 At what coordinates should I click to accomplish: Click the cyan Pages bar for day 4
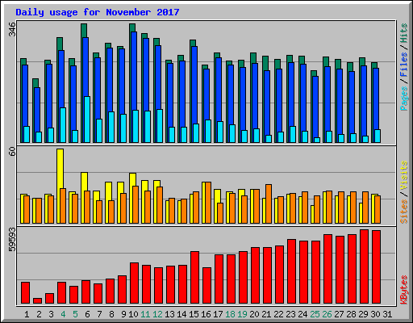(x=63, y=125)
